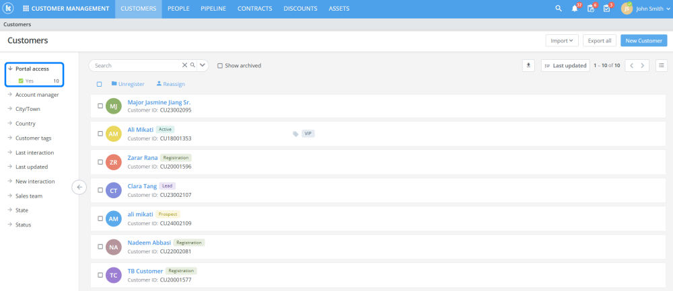Open John Smith user menu
This screenshot has width=673, height=291.
[652, 9]
